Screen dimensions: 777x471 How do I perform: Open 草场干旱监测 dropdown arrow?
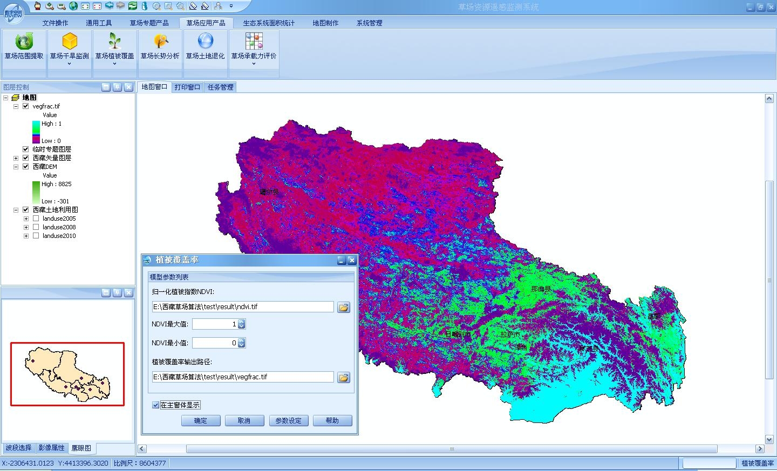pyautogui.click(x=69, y=64)
